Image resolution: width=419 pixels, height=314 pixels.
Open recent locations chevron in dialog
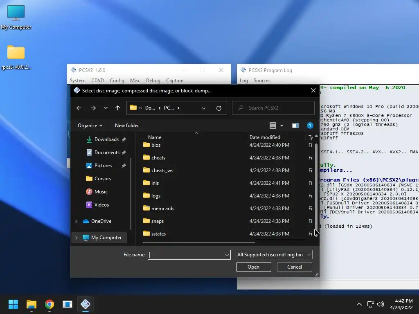[106, 108]
